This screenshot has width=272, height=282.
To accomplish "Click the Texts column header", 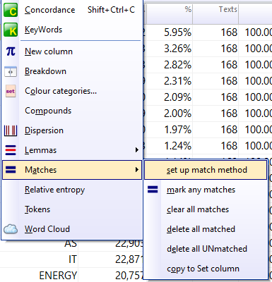I will 215,13.
